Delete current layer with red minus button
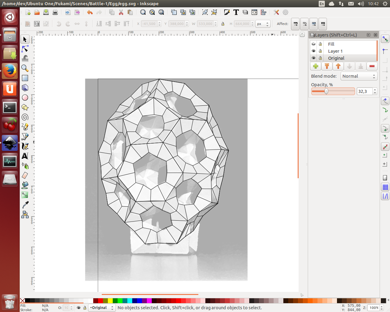 (x=372, y=66)
